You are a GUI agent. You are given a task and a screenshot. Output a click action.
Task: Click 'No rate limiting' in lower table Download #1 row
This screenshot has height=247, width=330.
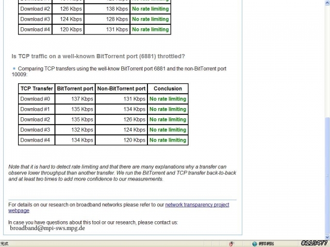click(x=168, y=109)
